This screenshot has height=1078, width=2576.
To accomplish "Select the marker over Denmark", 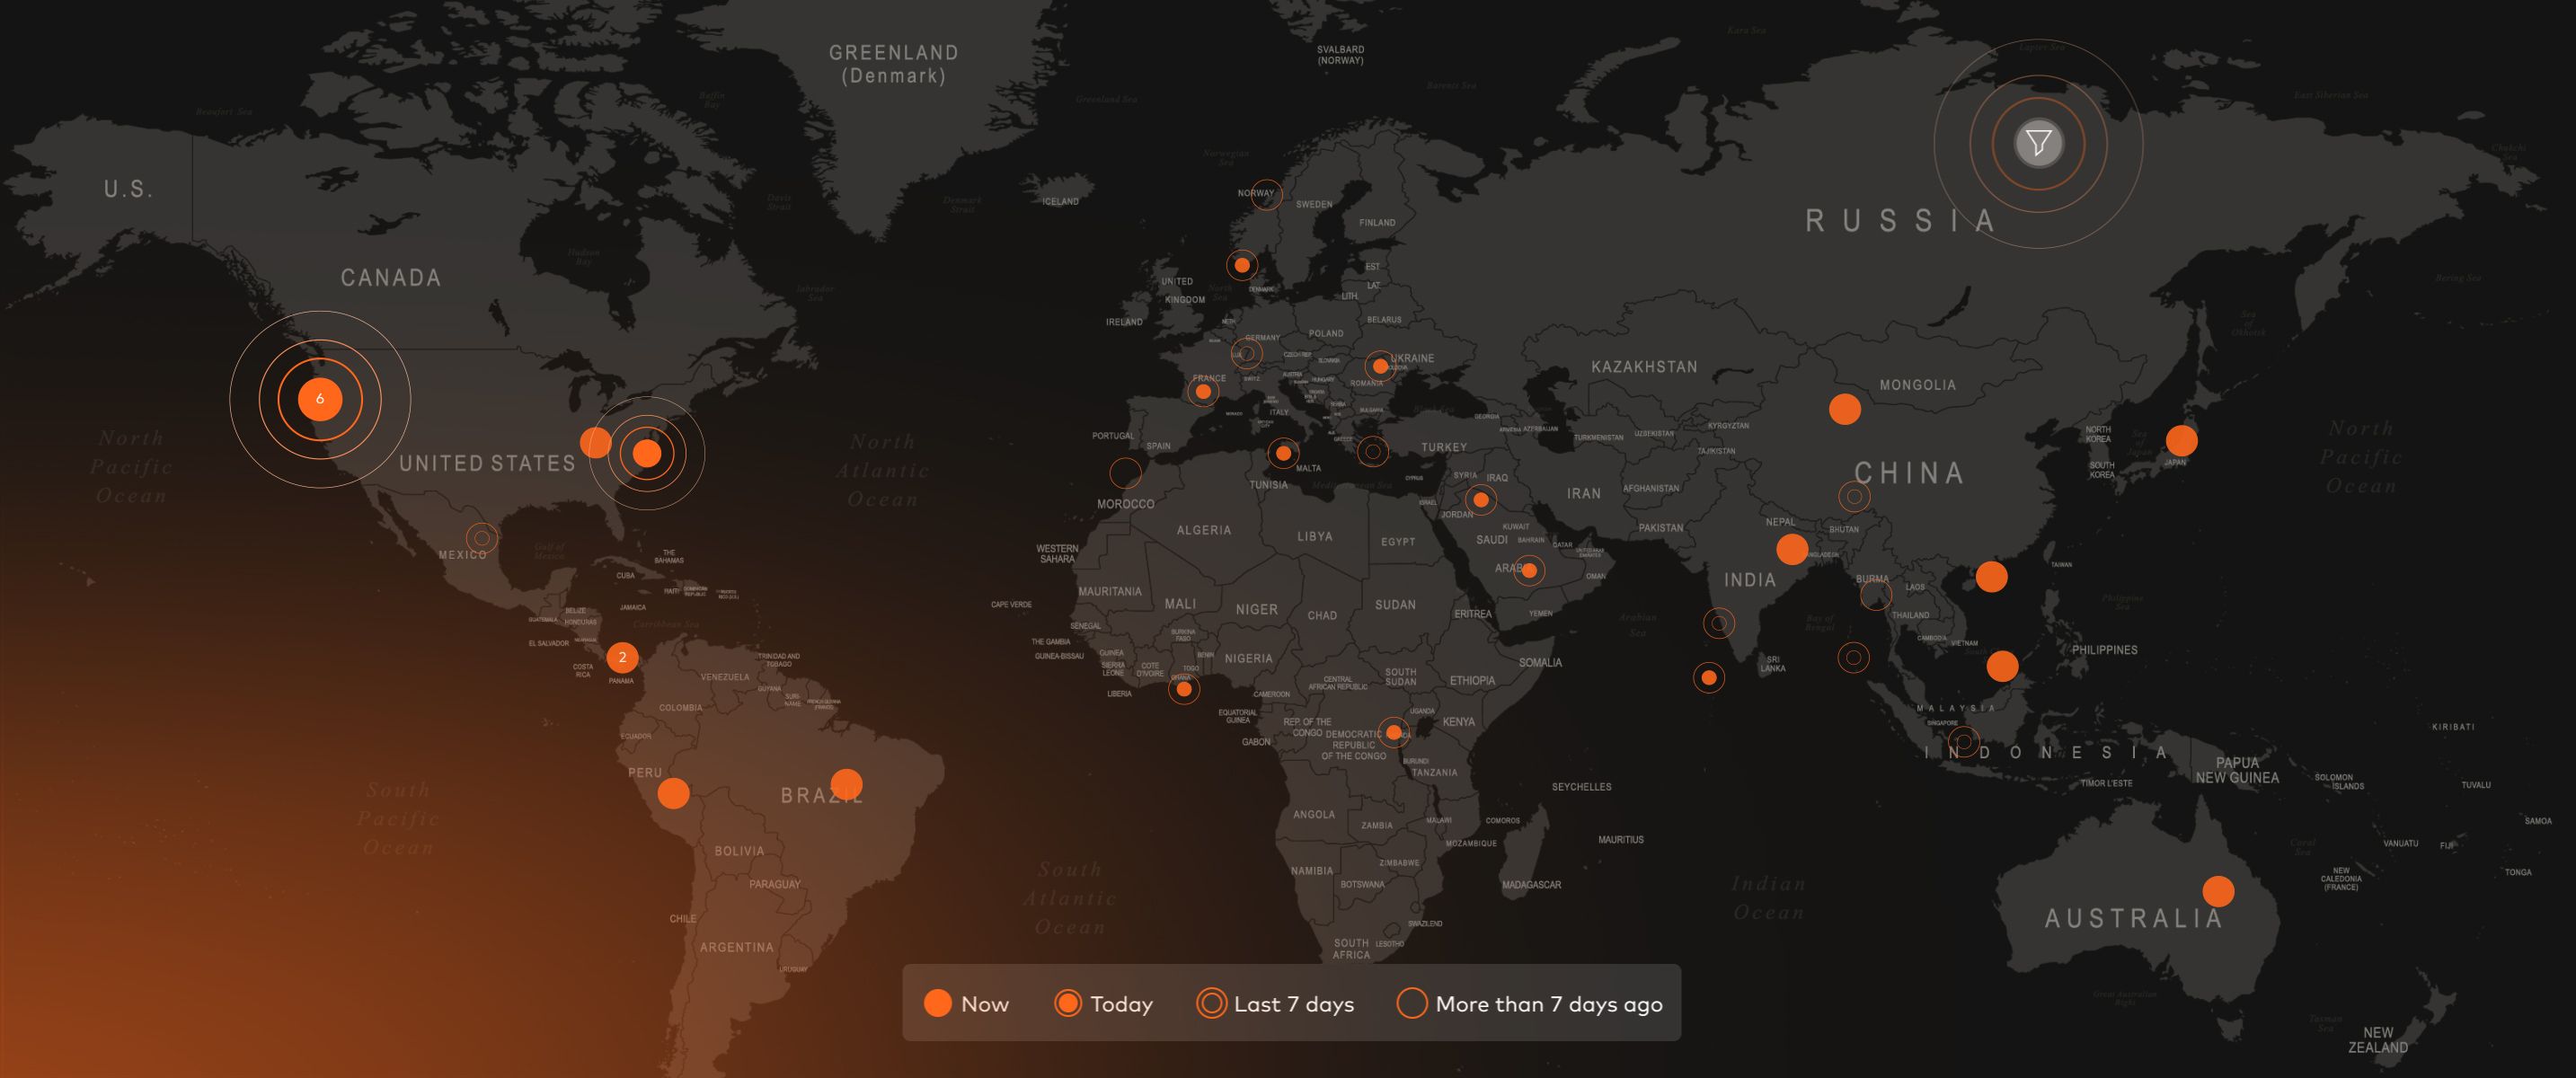I will point(1242,265).
